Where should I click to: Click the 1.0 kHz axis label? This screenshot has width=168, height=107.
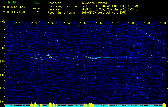coord(2,48)
